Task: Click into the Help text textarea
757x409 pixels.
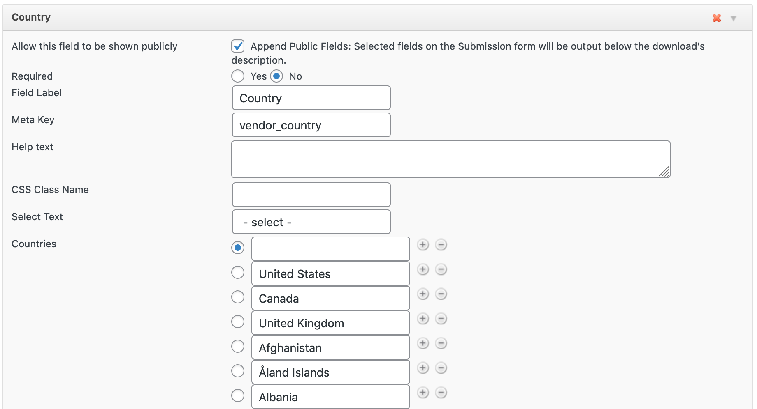Action: click(x=450, y=159)
